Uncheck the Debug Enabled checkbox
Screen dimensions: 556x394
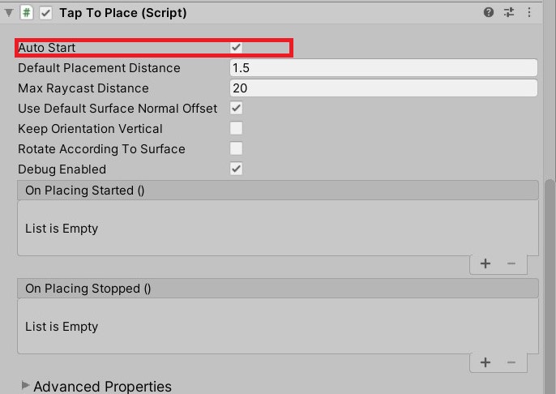click(236, 169)
